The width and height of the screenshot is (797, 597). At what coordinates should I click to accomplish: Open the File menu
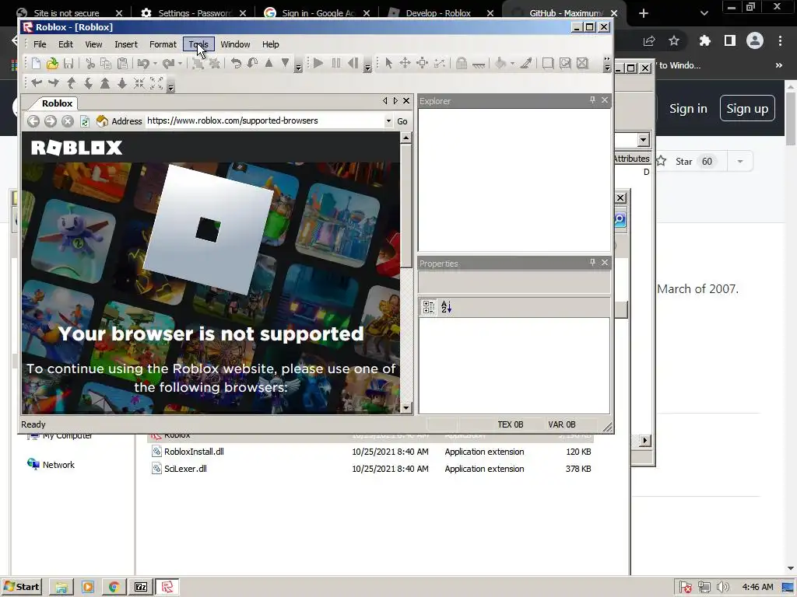40,44
